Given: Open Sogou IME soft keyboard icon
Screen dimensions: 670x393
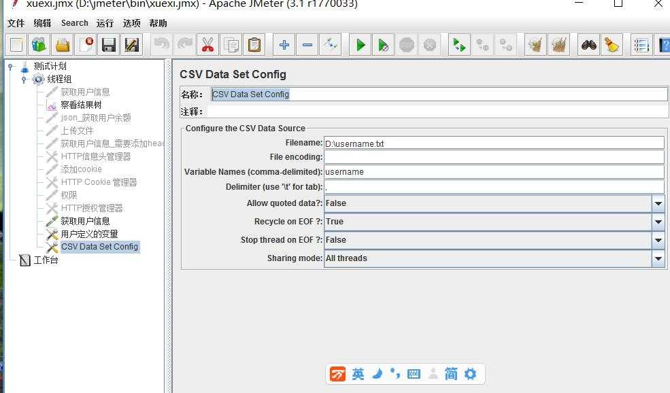Looking at the screenshot, I should (414, 374).
